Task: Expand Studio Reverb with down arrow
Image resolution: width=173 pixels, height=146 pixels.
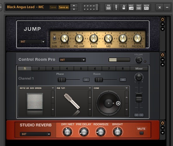Action: [x=163, y=133]
